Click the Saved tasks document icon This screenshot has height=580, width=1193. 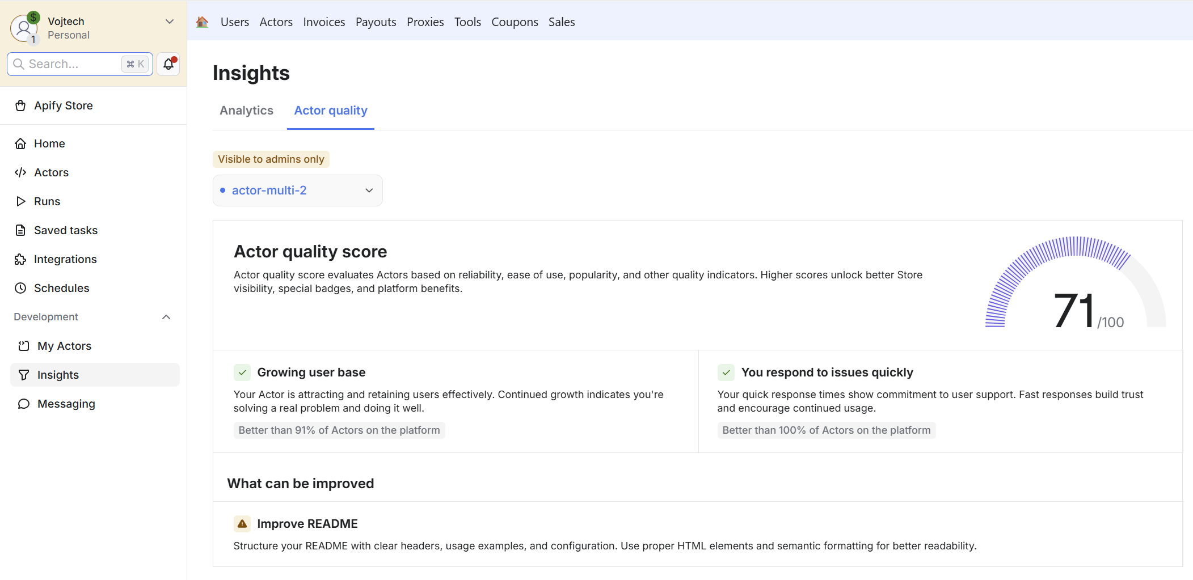pos(20,230)
